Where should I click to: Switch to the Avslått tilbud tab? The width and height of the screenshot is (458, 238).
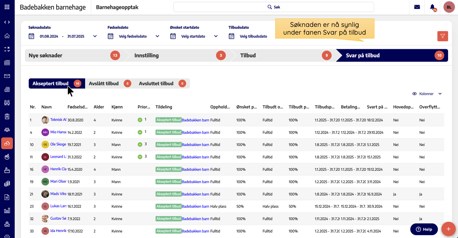104,84
